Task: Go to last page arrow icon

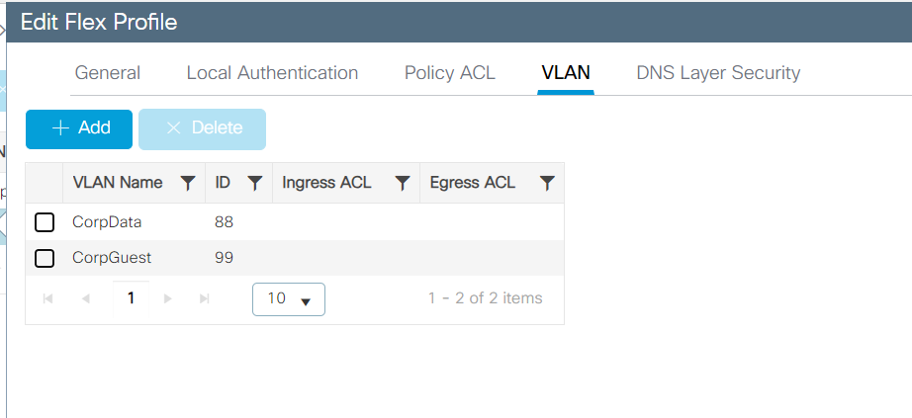Action: tap(204, 298)
